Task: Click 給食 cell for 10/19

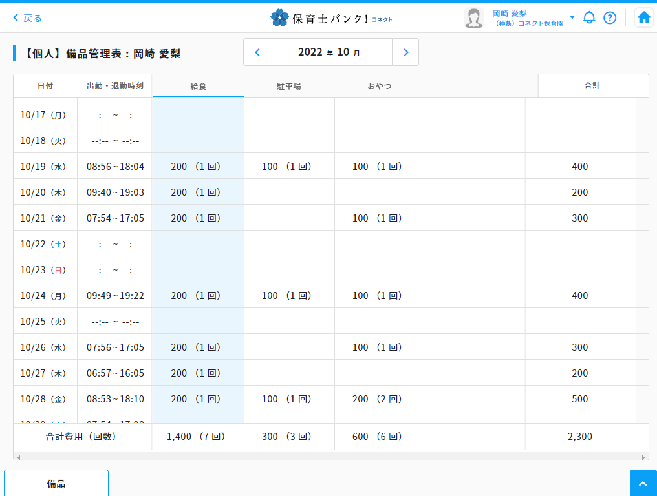Action: click(x=197, y=167)
